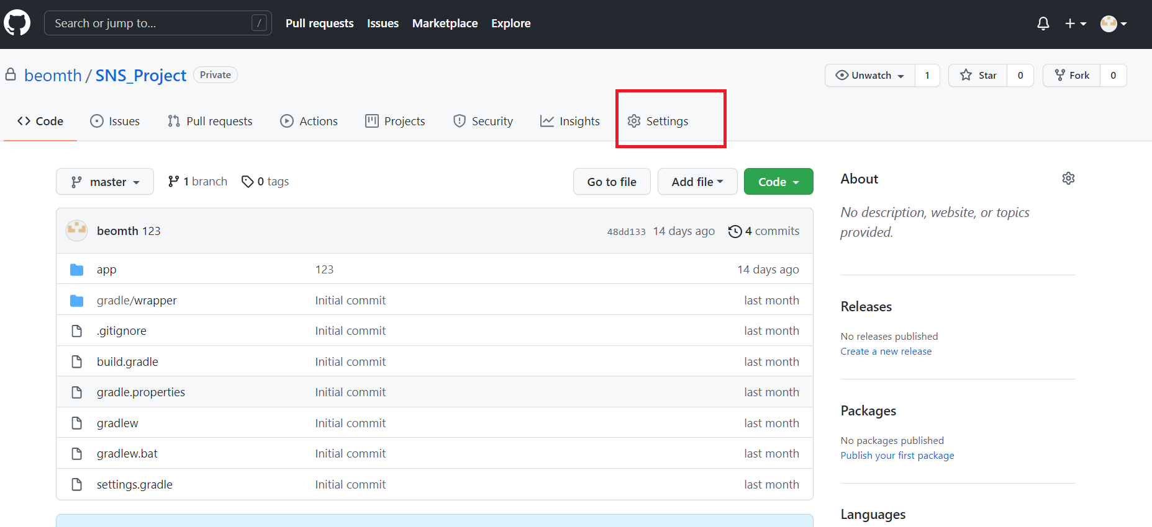
Task: Open Issues in top navigation
Action: click(x=383, y=24)
